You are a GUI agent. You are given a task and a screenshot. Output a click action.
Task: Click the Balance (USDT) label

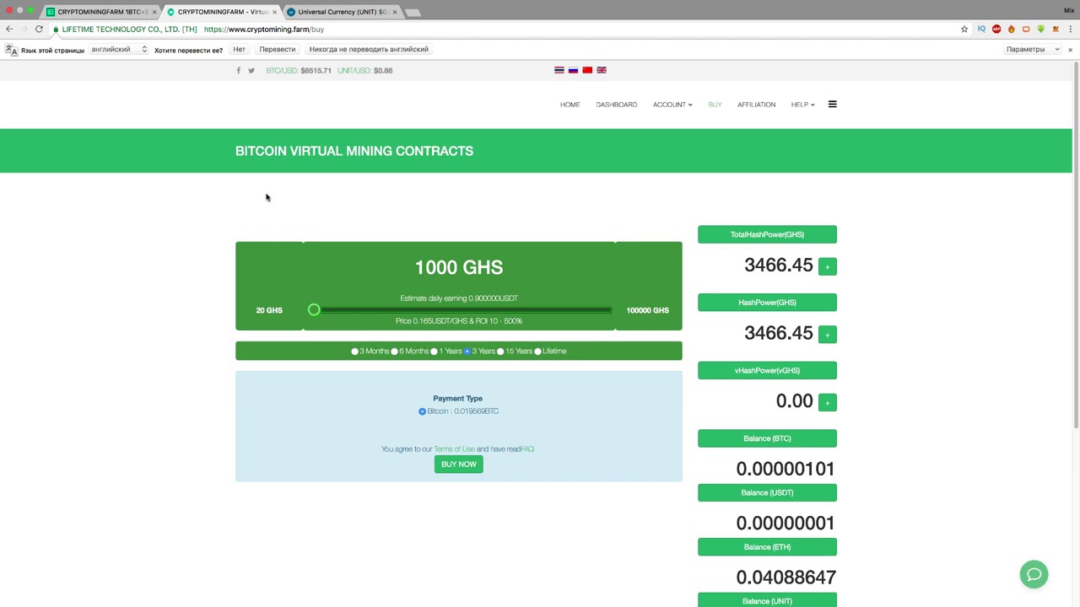click(x=767, y=492)
